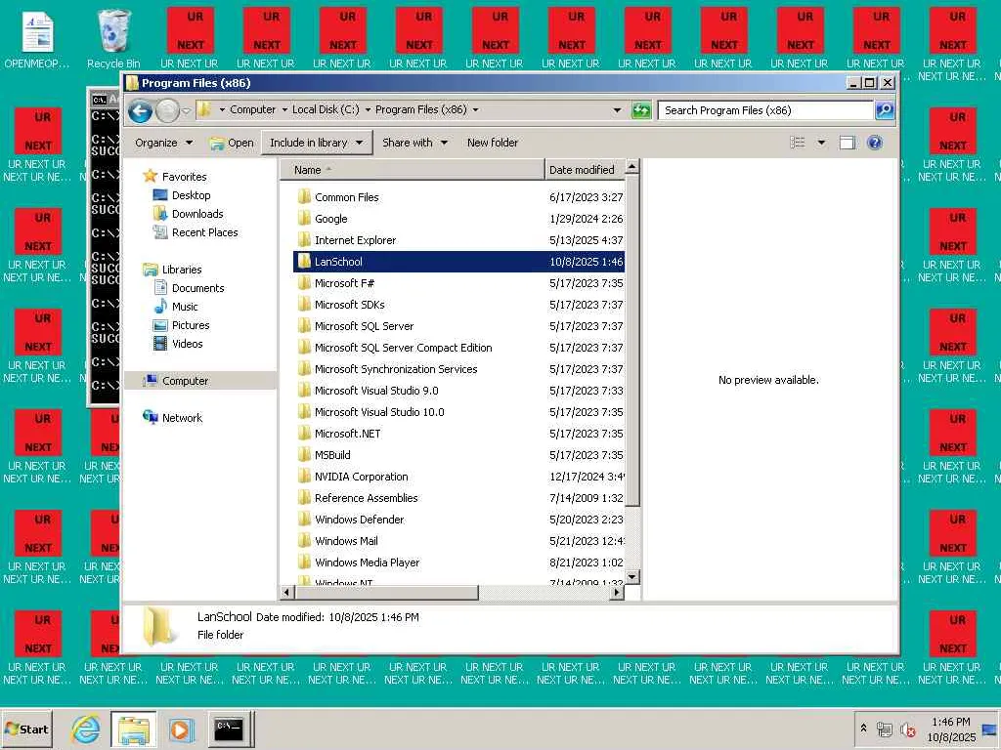Open the address bar history dropdown
1001x750 pixels.
[x=617, y=110]
